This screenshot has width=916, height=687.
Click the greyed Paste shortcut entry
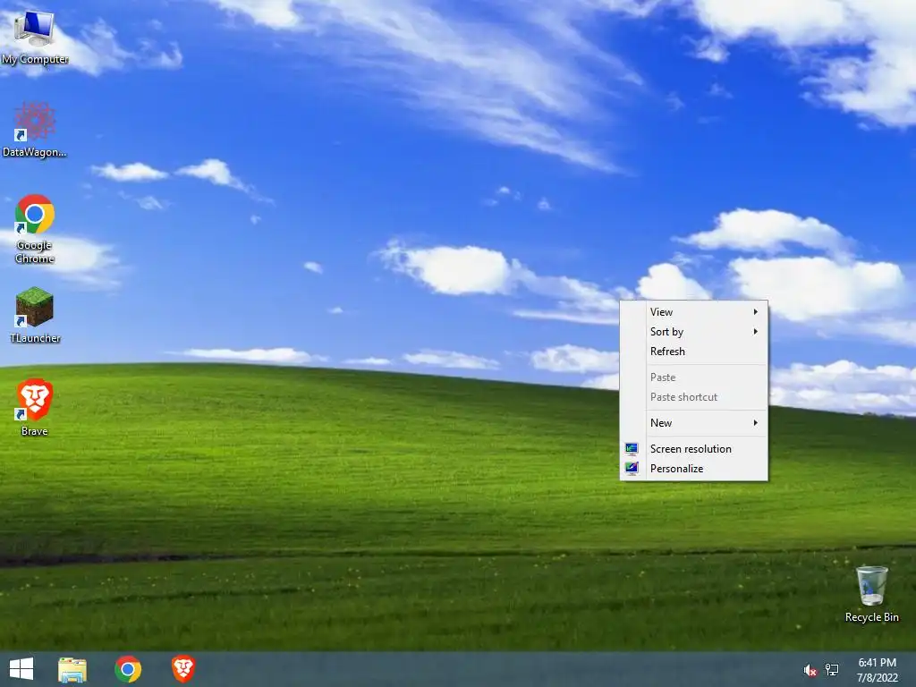[694, 397]
